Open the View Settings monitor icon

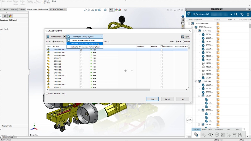click(x=125, y=10)
